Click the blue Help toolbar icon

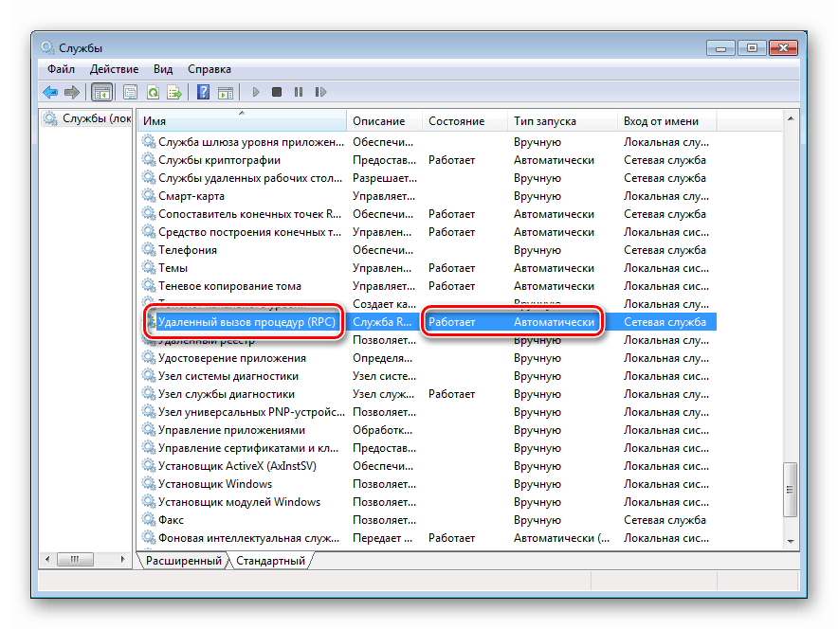[x=203, y=93]
